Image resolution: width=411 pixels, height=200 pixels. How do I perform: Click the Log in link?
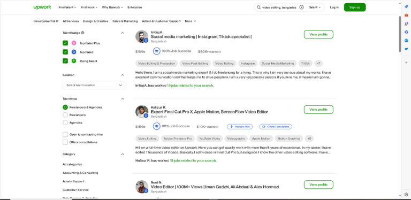pos(334,7)
